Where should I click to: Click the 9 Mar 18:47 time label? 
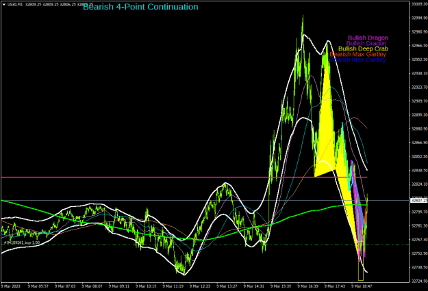(x=362, y=286)
